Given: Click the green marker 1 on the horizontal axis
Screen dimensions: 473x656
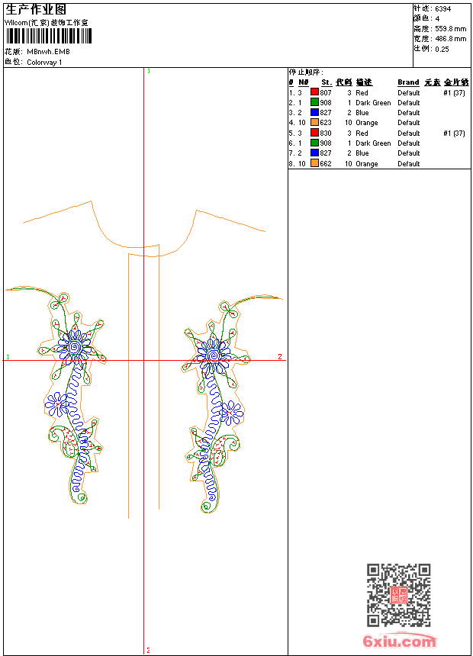Looking at the screenshot, I should (x=8, y=357).
